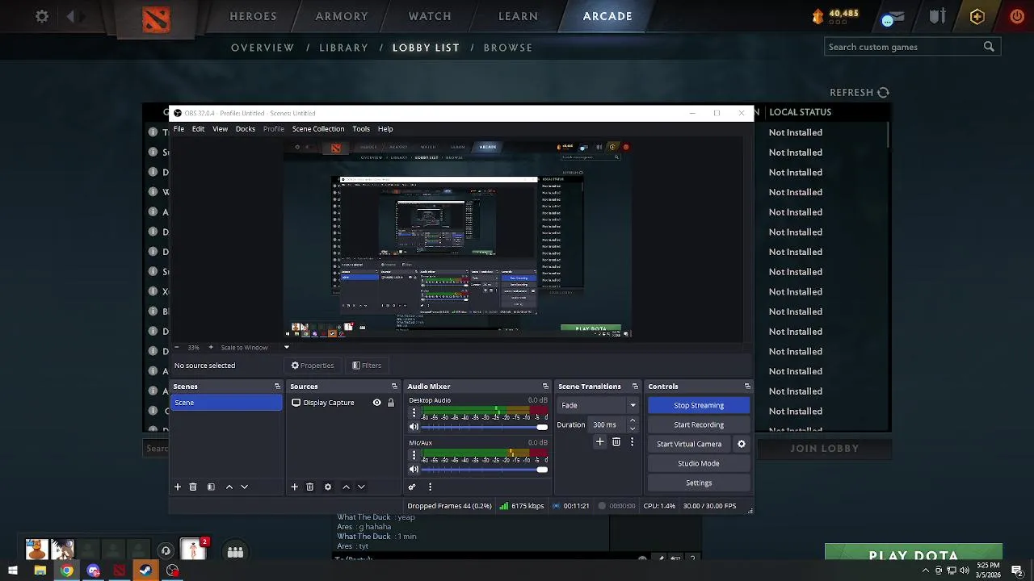Open transition properties three-dot menu
This screenshot has width=1034, height=581.
632,442
